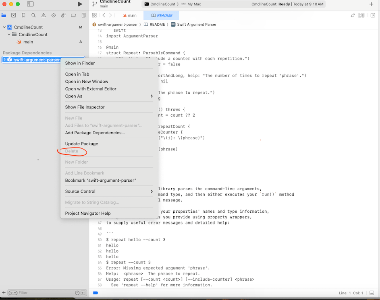Switch to the README editor tab
Screen dimensions: 380x300
(162, 15)
